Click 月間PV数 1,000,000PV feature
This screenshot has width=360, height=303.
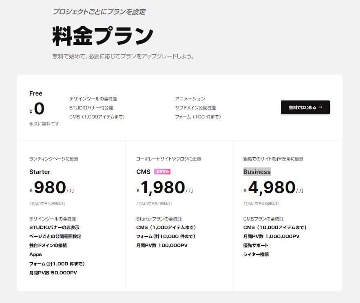pos(272,236)
